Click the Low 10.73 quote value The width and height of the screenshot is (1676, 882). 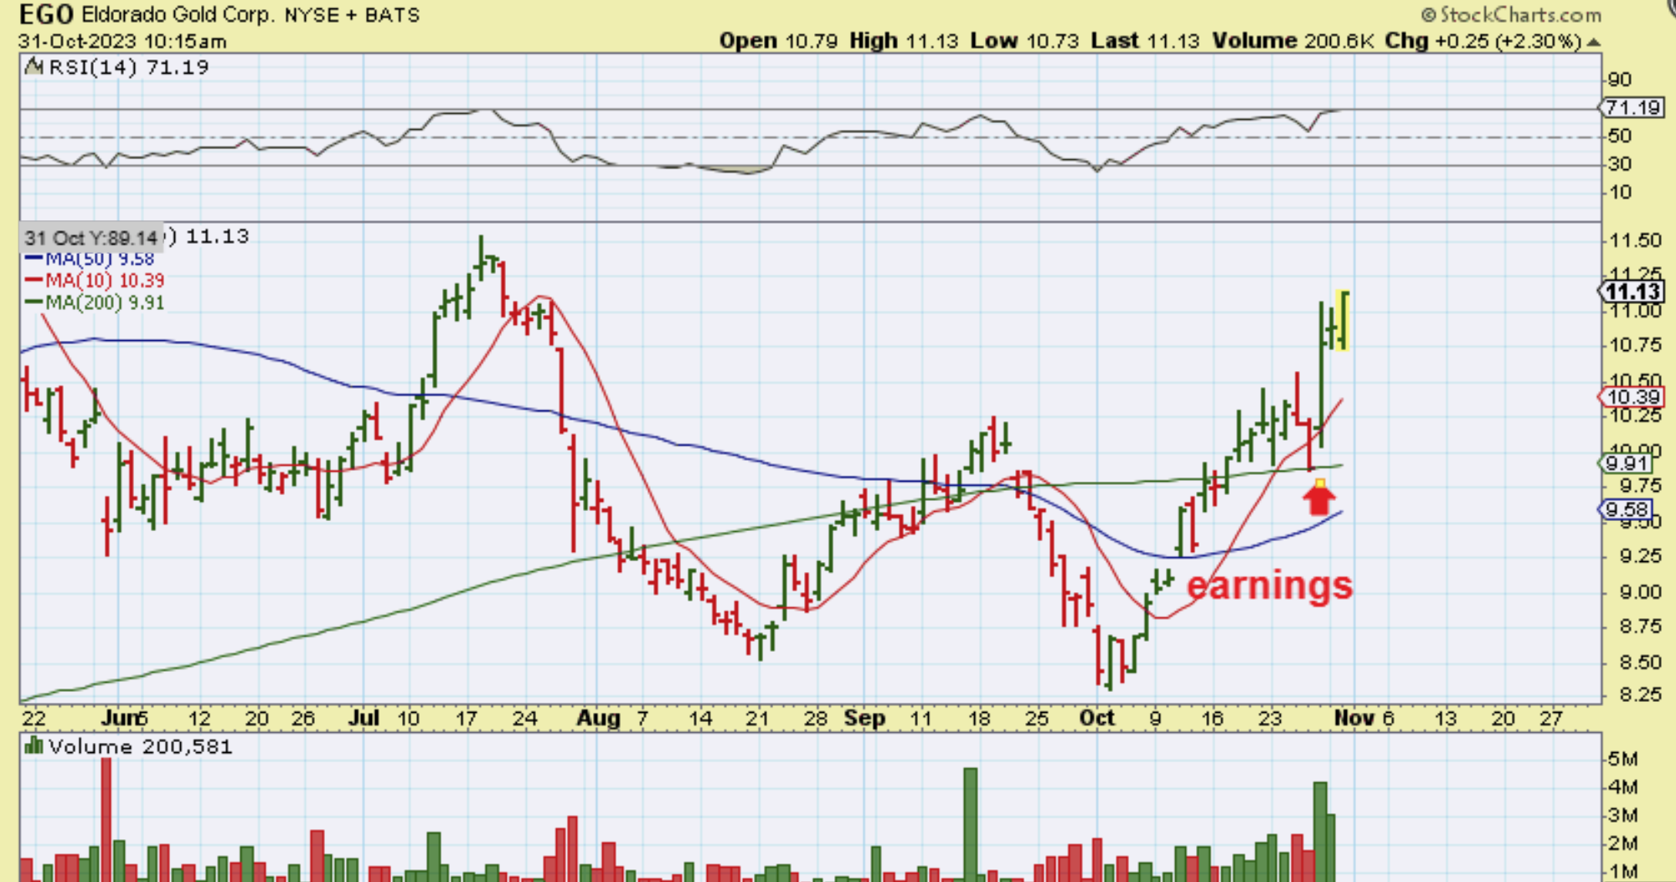coord(1024,41)
